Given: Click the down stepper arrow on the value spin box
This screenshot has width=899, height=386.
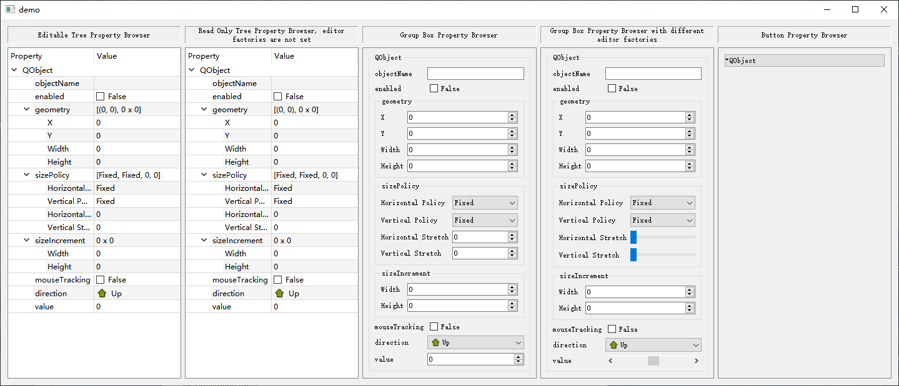Looking at the screenshot, I should [x=519, y=362].
